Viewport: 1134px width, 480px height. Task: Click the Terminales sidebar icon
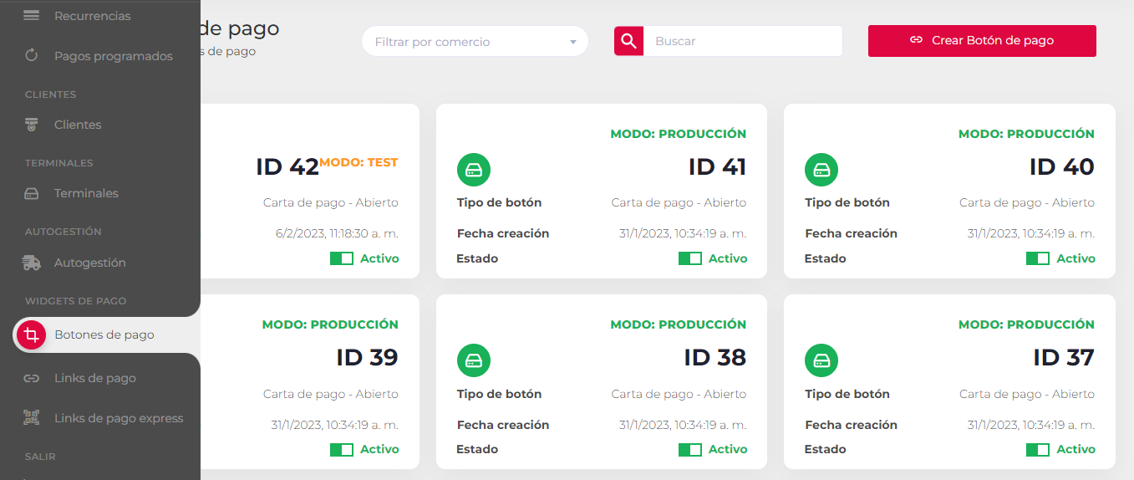pyautogui.click(x=31, y=193)
